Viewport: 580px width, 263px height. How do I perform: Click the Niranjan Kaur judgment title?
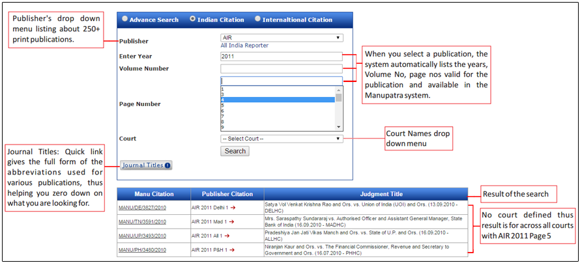358,250
